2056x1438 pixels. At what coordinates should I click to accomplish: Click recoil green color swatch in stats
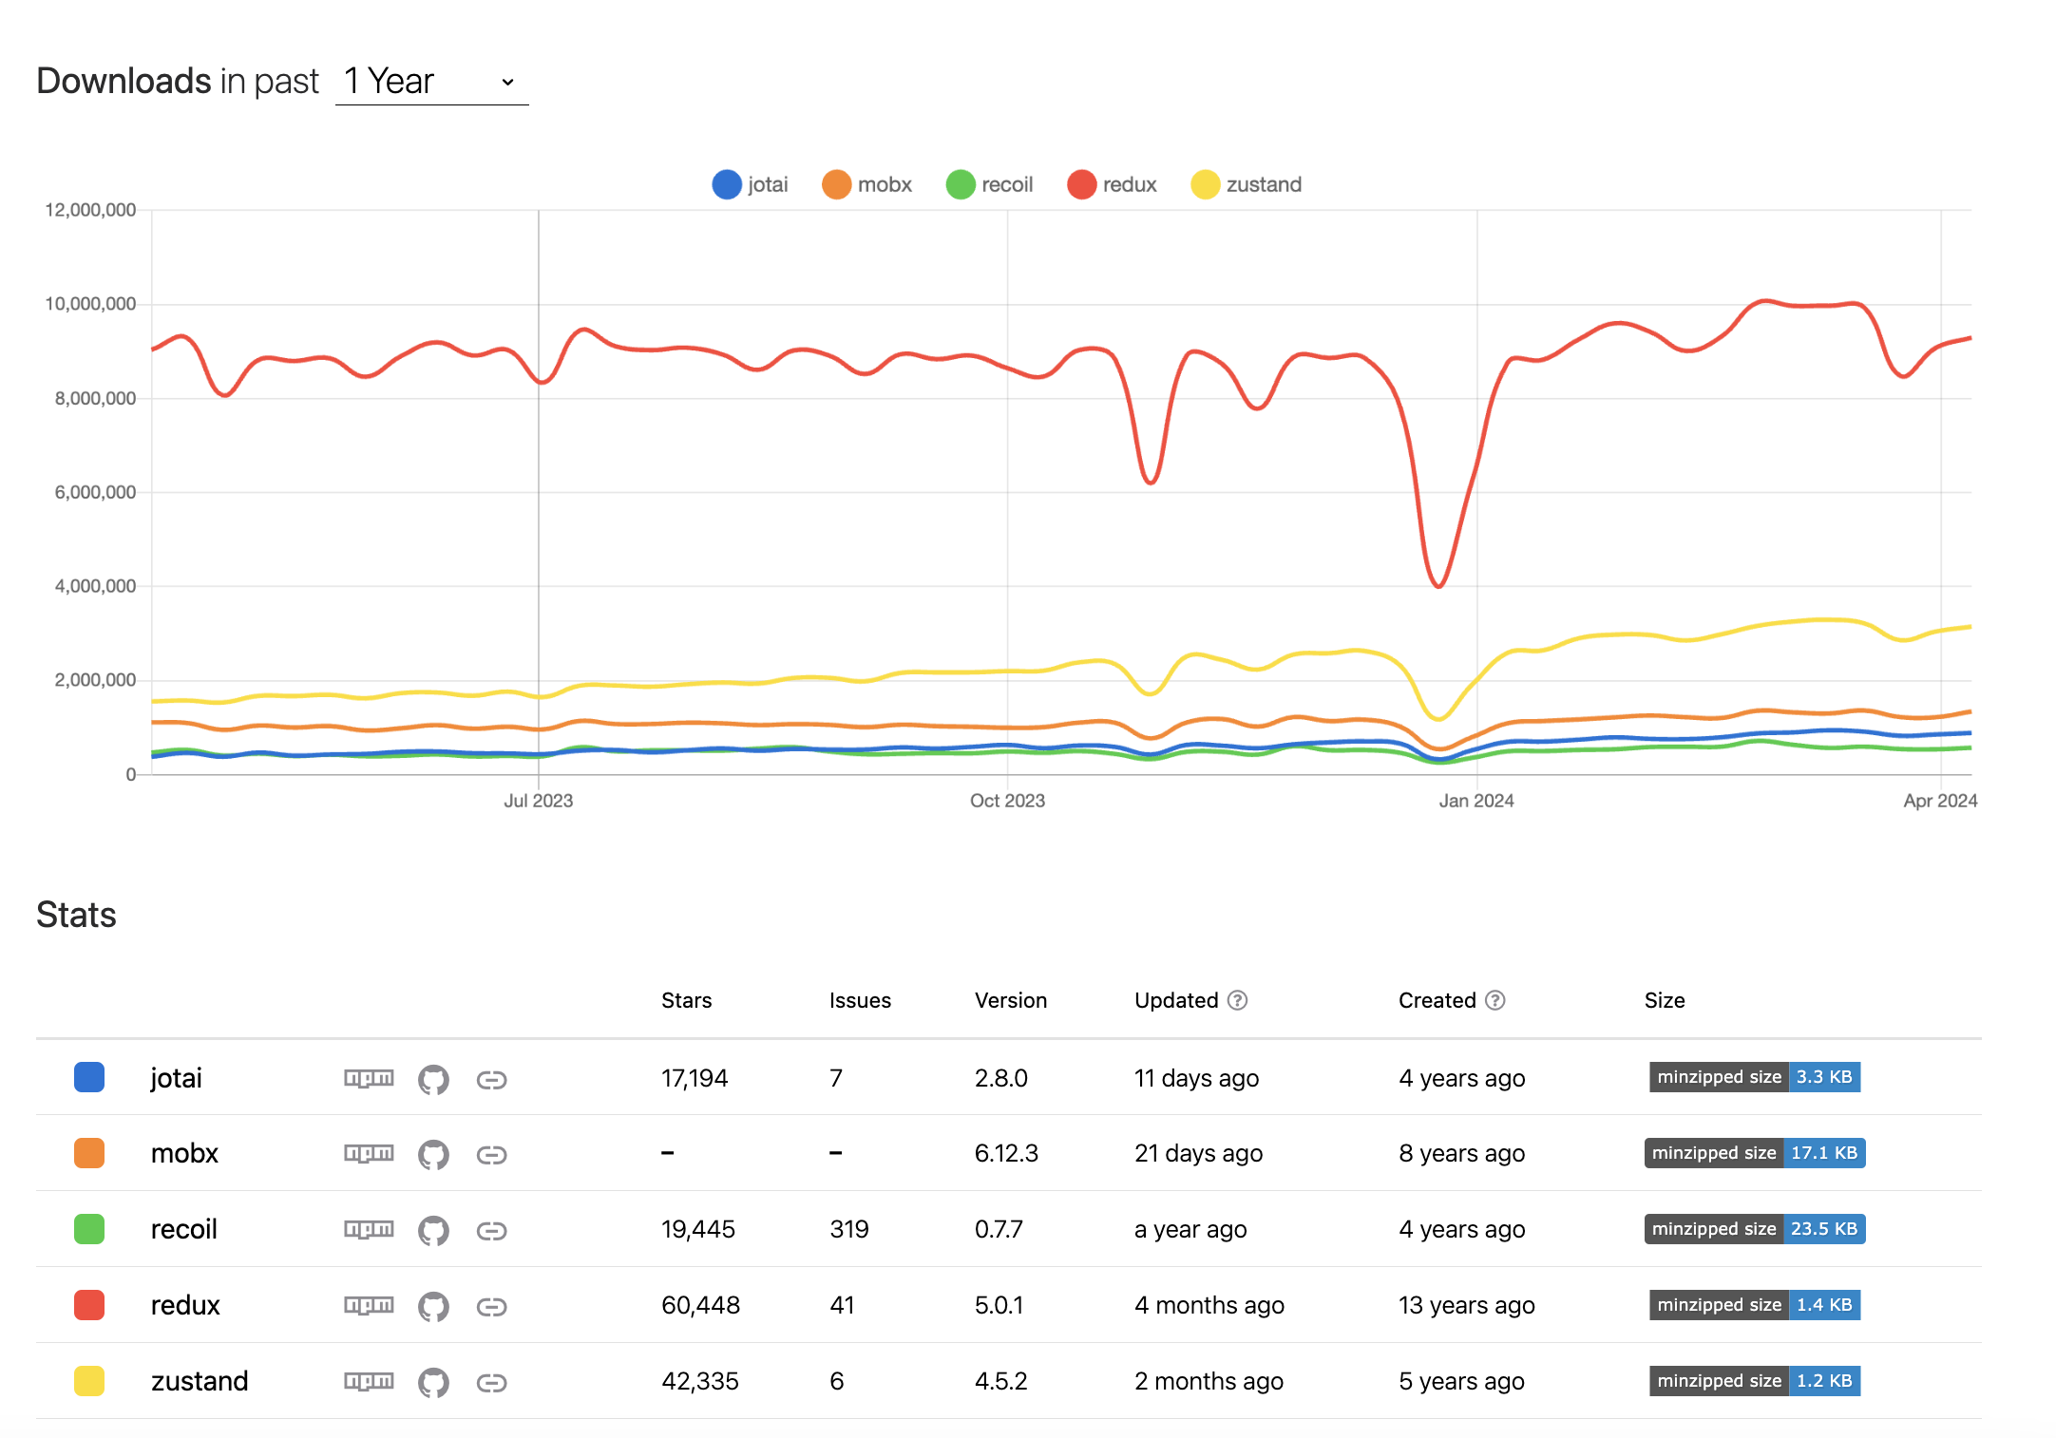click(89, 1229)
